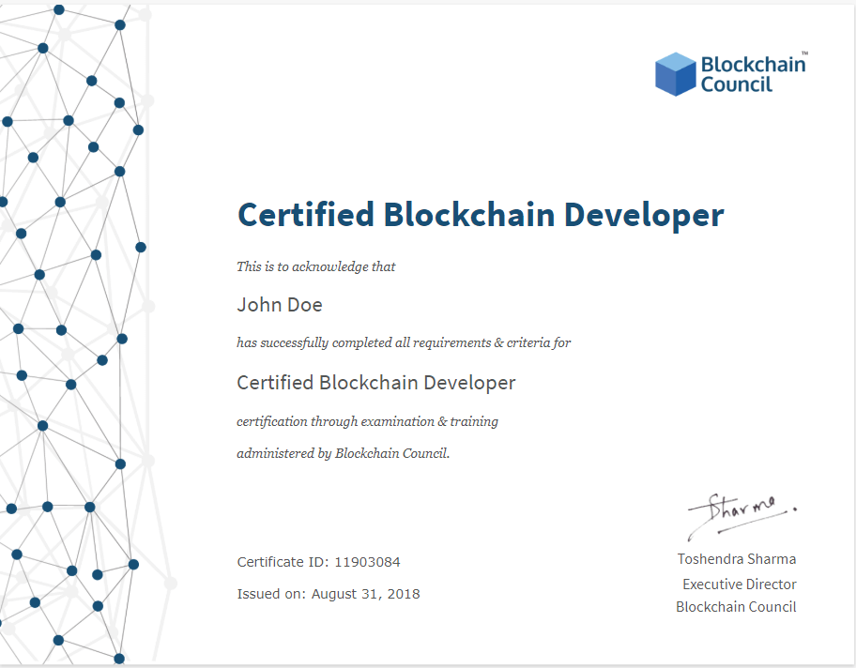Select the recipient name John Doe
Image resolution: width=856 pixels, height=668 pixels.
click(280, 304)
